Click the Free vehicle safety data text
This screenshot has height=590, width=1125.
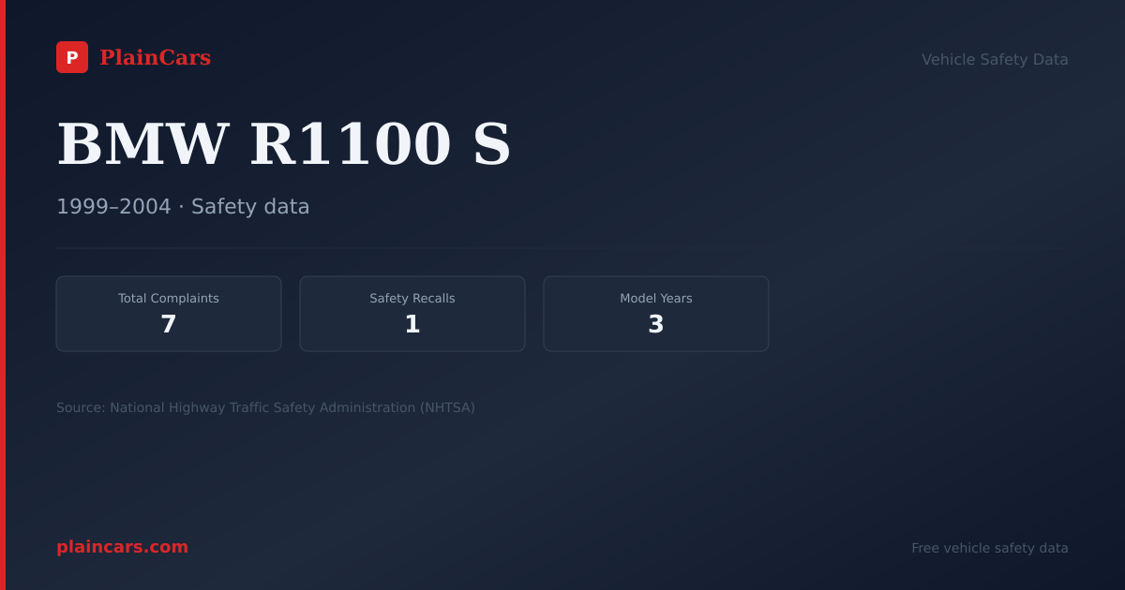coord(990,548)
